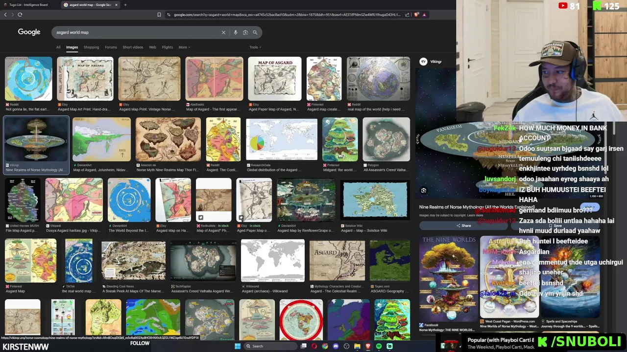Screen dimensions: 627x352
Task: Open ASGARD The Celestial Realm thumbnail
Action: (337, 261)
